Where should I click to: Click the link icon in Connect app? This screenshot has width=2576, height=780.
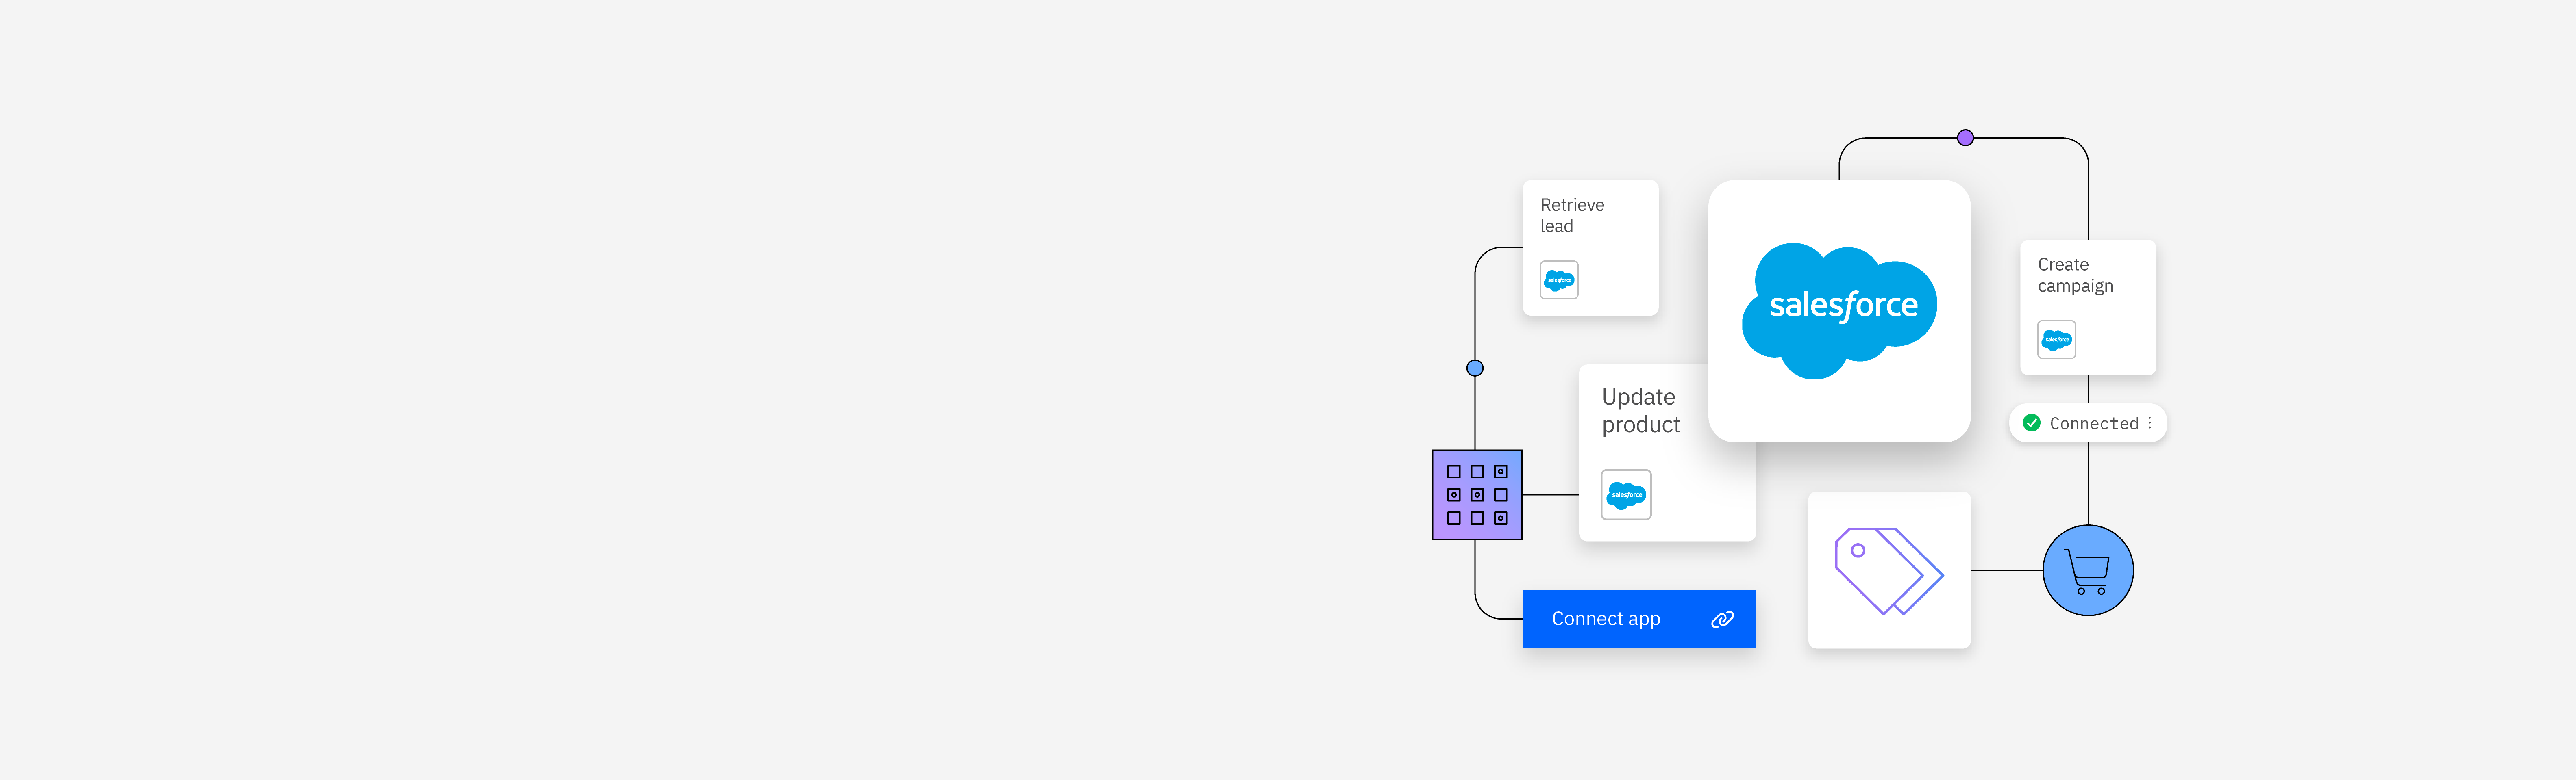point(1722,619)
